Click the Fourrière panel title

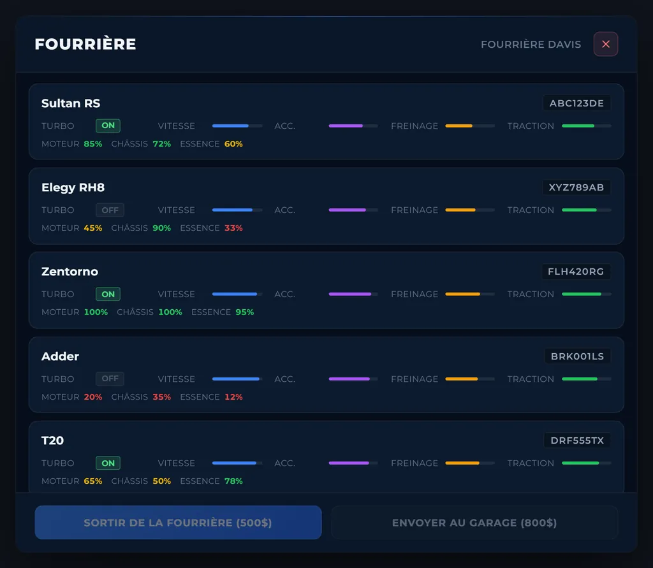coord(85,44)
